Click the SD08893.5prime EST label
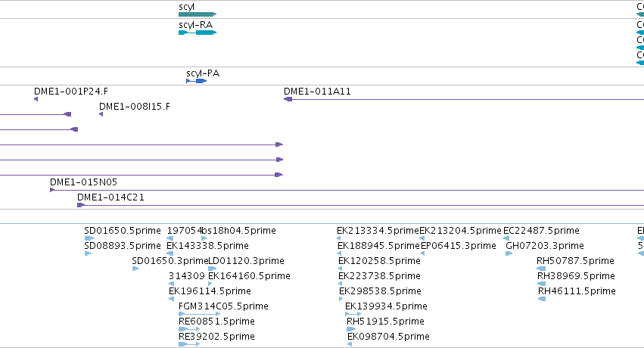This screenshot has height=348, width=644. tap(123, 246)
